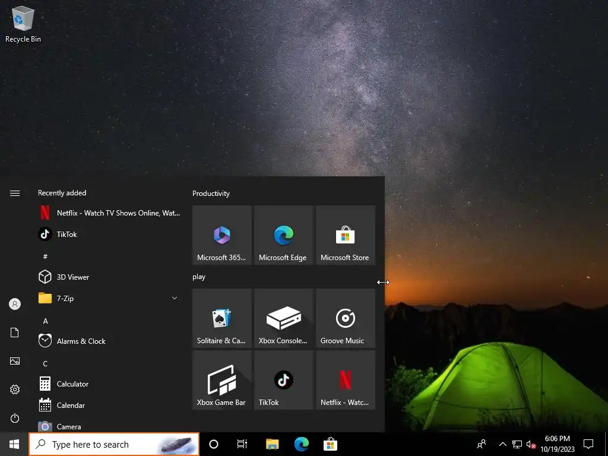Open Settings gear in Start sidebar
The image size is (608, 456).
point(15,389)
